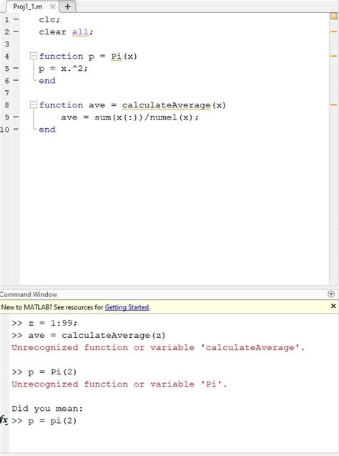339x456 pixels.
Task: Close the Proj1_1.m tab
Action: [53, 6]
